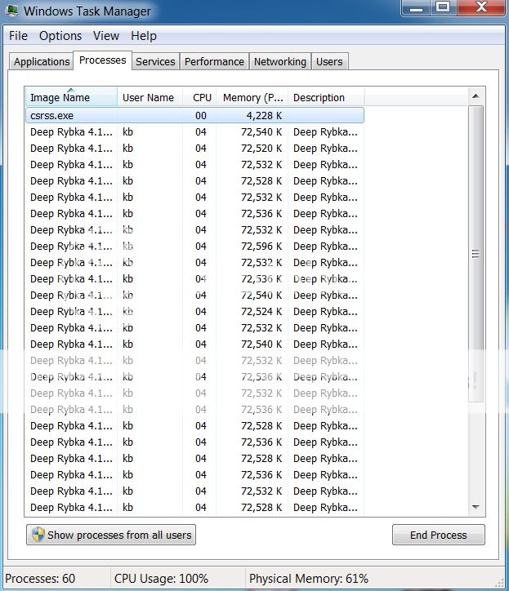The image size is (509, 591).
Task: Click the scrollbar up arrow
Action: coord(476,96)
